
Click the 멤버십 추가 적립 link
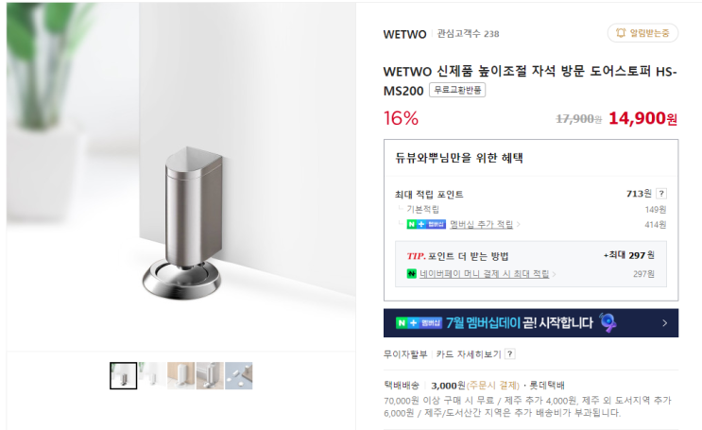click(481, 224)
